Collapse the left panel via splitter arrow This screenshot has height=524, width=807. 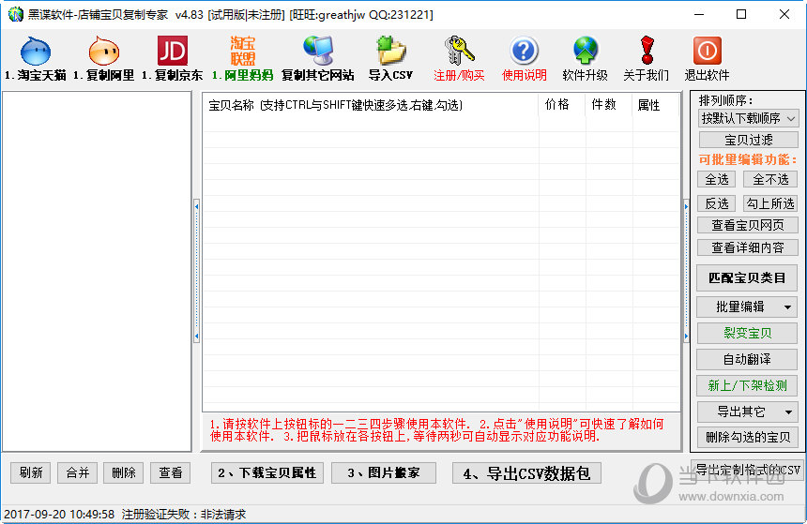point(196,204)
